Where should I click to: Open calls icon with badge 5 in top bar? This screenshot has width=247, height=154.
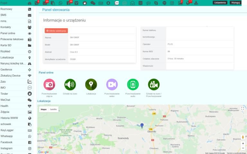point(37,3)
